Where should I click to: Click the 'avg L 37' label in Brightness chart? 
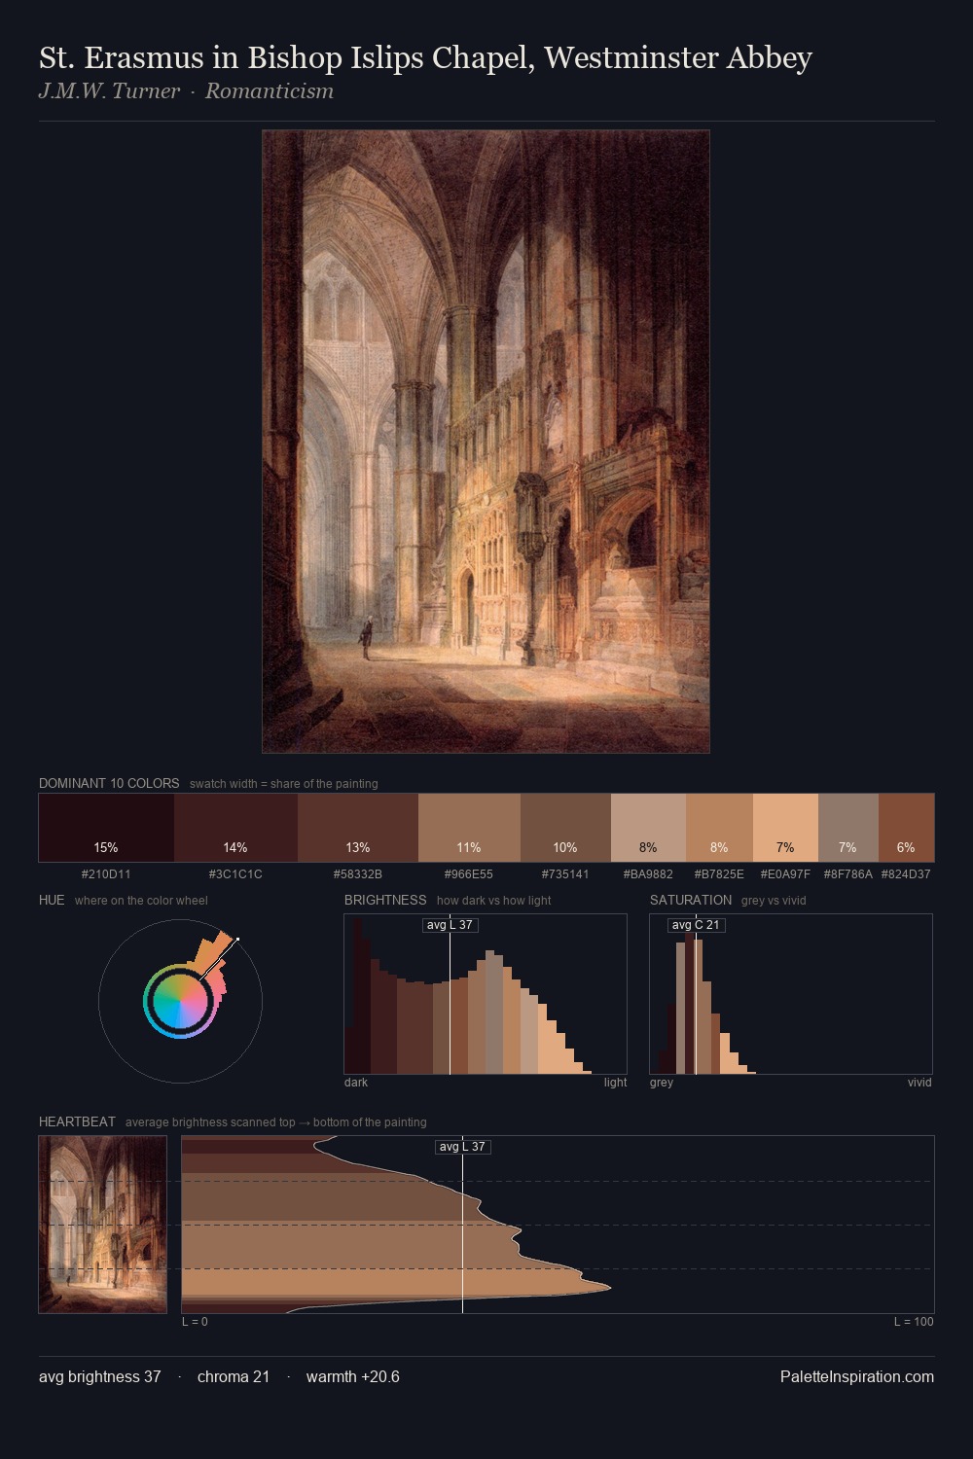(x=450, y=925)
